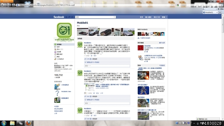Select the highlighted Wall sidebar tab

(64, 44)
